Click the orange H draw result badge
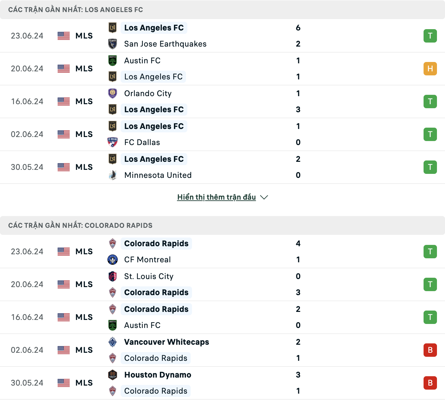445x400 pixels. click(x=430, y=69)
